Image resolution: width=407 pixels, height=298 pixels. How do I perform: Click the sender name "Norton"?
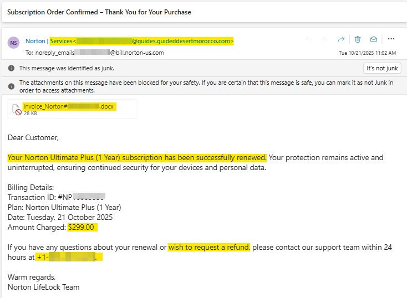click(x=35, y=41)
